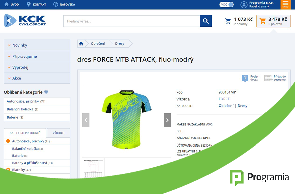
Task: Show next product image arrow
Action: tap(167, 120)
